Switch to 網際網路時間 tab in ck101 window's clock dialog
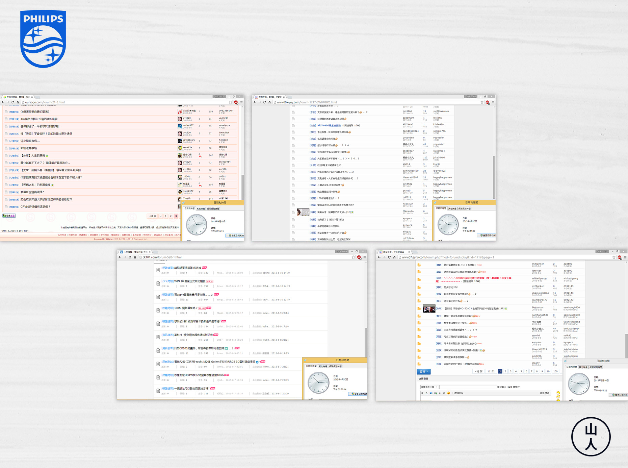Screen dimensions: 628x468 335,366
